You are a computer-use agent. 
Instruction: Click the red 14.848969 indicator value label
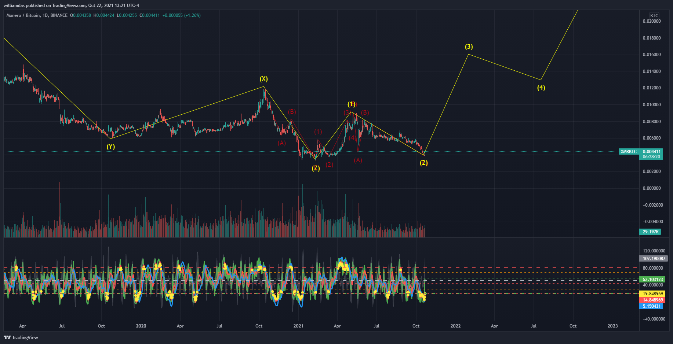(653, 300)
